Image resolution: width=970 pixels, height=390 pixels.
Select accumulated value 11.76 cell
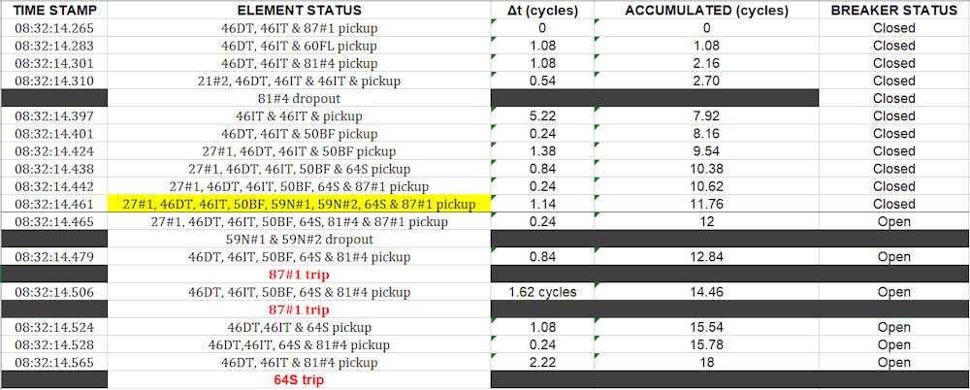pos(706,205)
